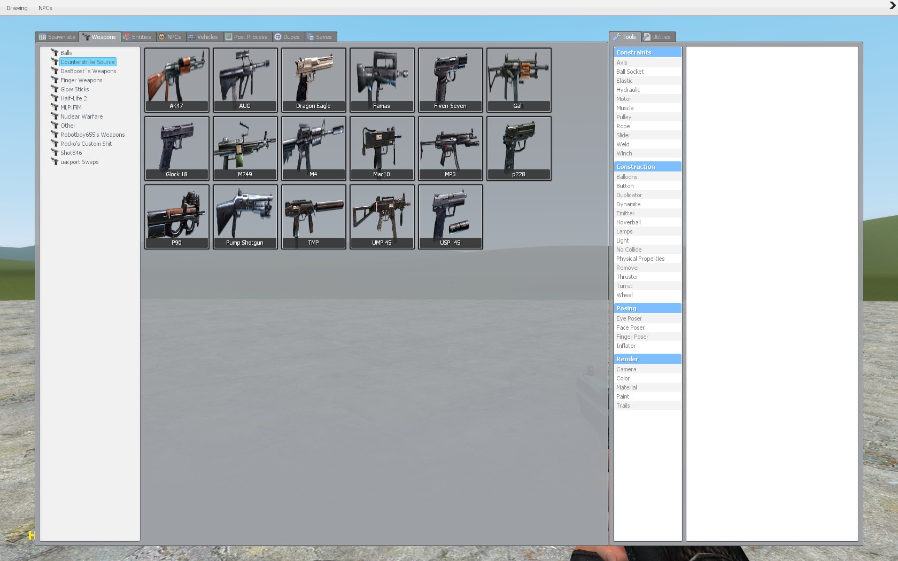The height and width of the screenshot is (561, 898).
Task: Pick the Galil weapon icon
Action: click(518, 80)
